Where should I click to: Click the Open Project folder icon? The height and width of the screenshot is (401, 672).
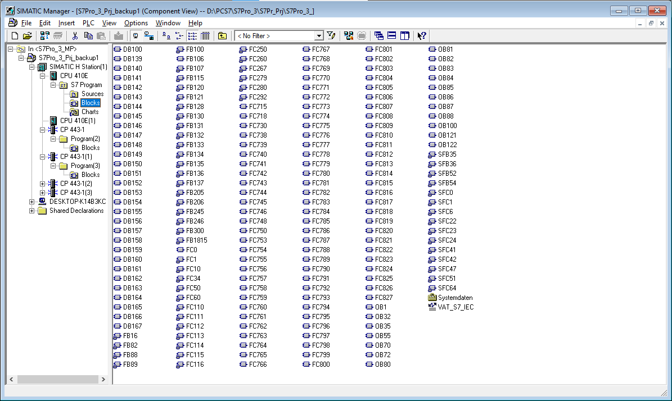click(28, 36)
